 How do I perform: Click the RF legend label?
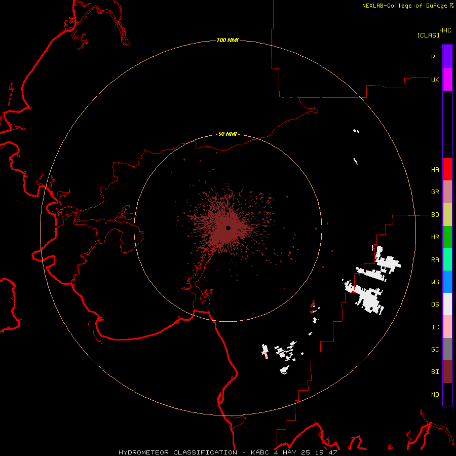tap(435, 57)
